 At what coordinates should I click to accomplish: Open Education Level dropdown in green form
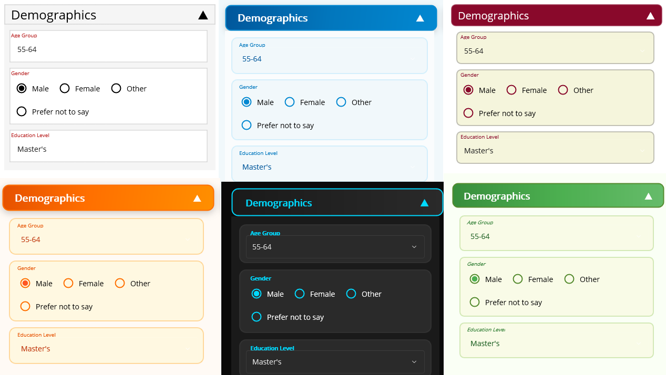click(x=556, y=343)
